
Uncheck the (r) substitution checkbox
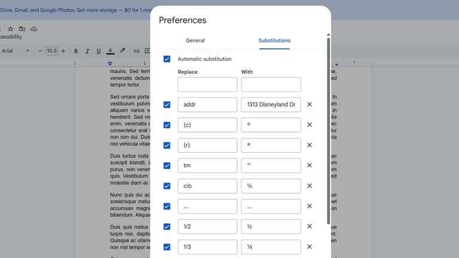pyautogui.click(x=167, y=145)
